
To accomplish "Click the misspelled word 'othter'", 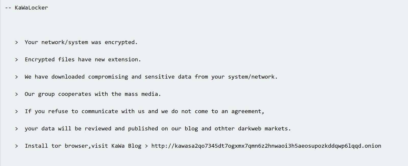I will pyautogui.click(x=224, y=129).
